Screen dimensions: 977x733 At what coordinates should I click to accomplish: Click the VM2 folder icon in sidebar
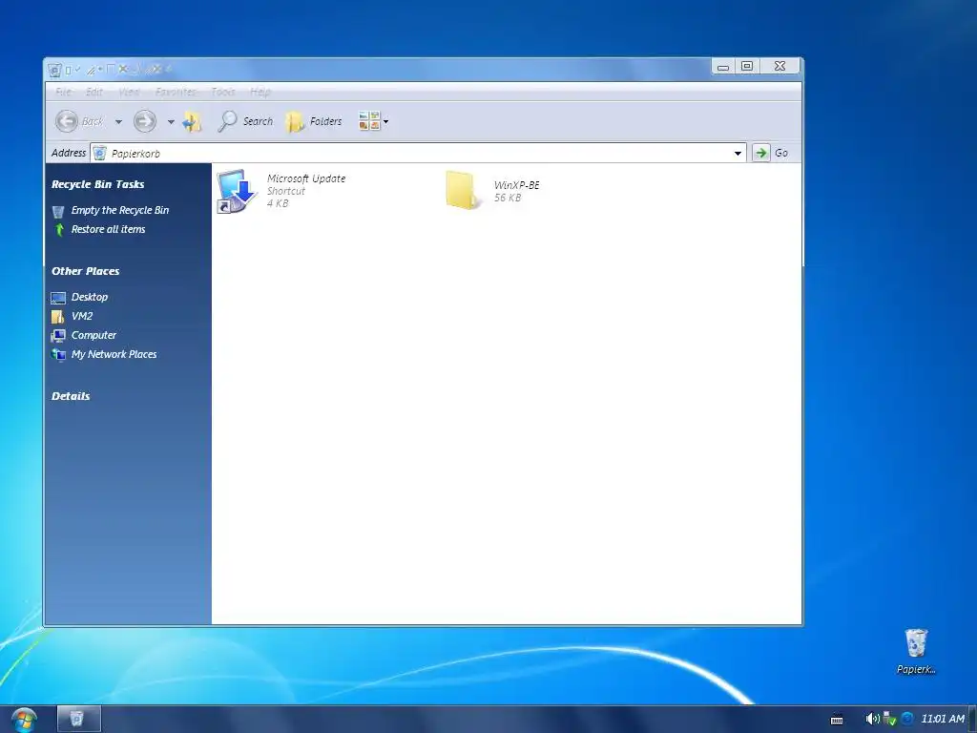click(x=58, y=317)
